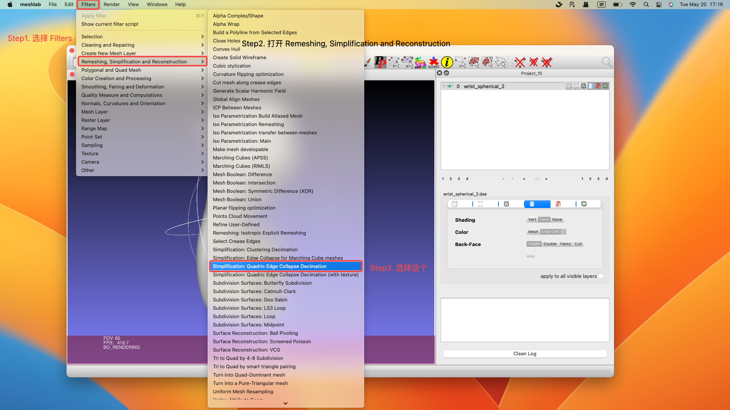
Task: Click Show current filter script
Action: pyautogui.click(x=110, y=24)
